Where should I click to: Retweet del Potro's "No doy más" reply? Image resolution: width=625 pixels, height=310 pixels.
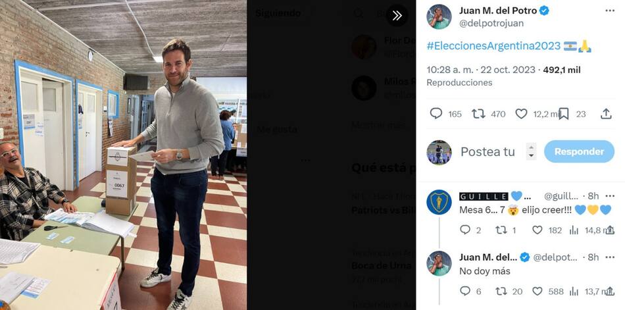[x=501, y=292]
